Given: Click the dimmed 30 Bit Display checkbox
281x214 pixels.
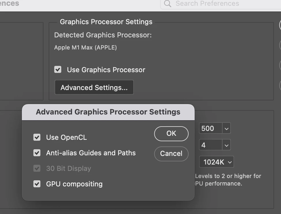Looking at the screenshot, I should click(37, 168).
